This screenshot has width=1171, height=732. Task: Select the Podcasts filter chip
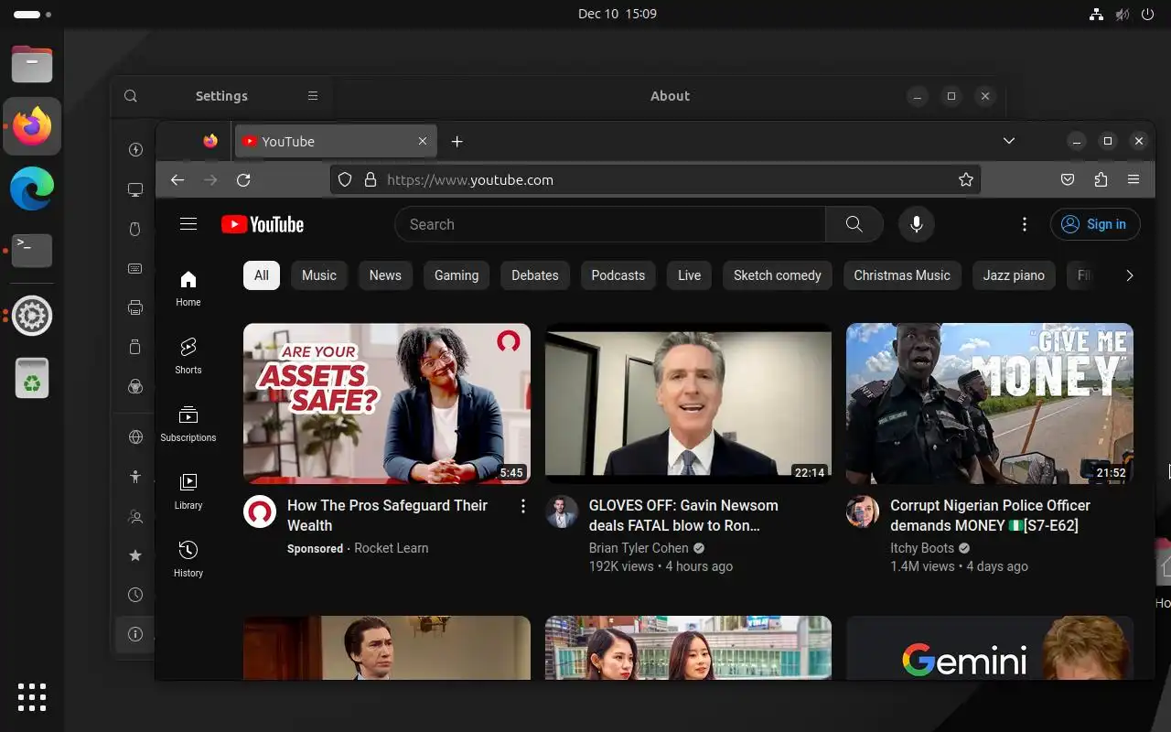point(618,275)
